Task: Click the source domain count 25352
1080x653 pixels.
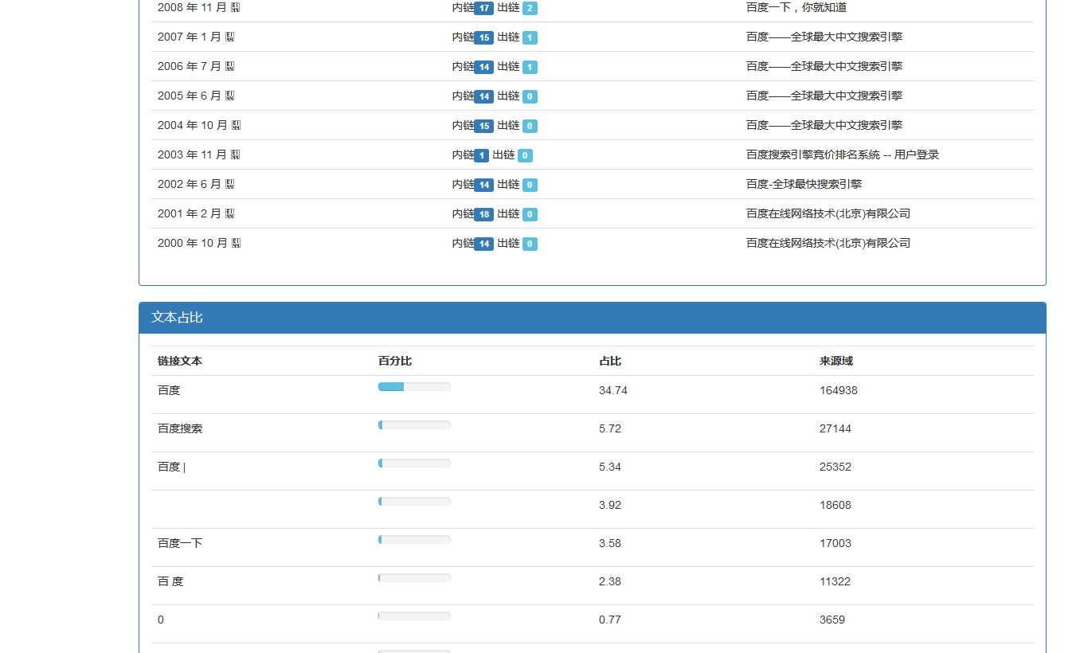Action: tap(835, 467)
